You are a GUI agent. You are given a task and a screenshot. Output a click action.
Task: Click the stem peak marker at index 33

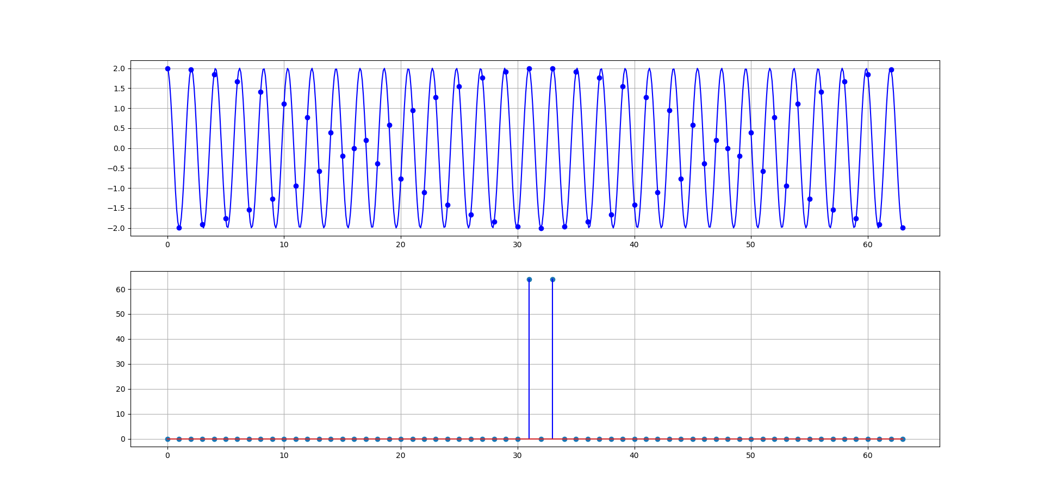click(x=552, y=279)
